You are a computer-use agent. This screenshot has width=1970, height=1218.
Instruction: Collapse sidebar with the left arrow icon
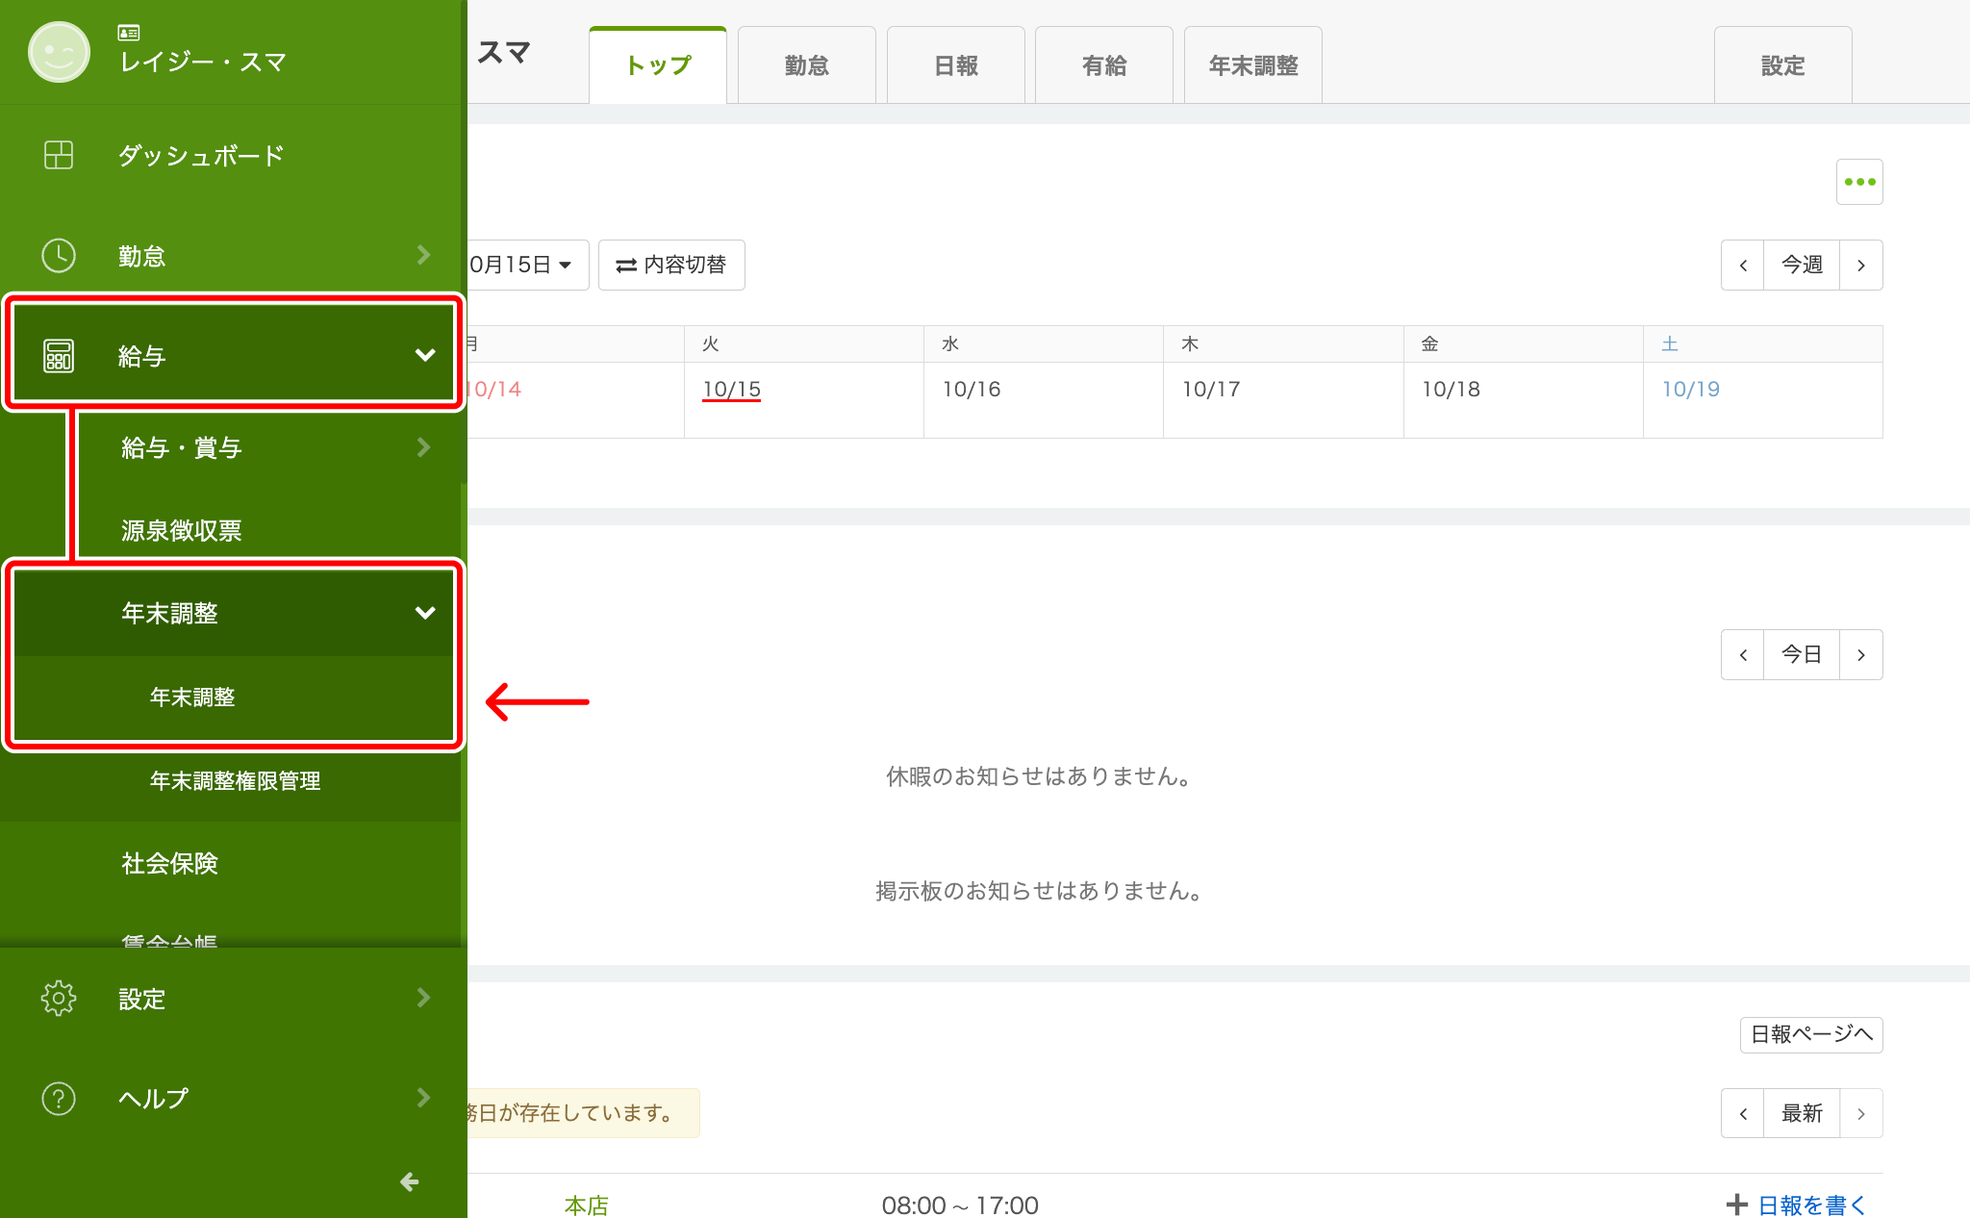(x=410, y=1181)
